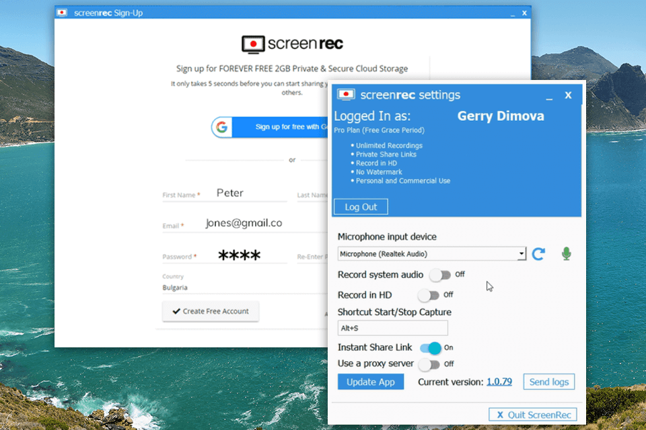The image size is (646, 430).
Task: Click the Sign up for FOREVER FREE headline
Action: point(292,69)
